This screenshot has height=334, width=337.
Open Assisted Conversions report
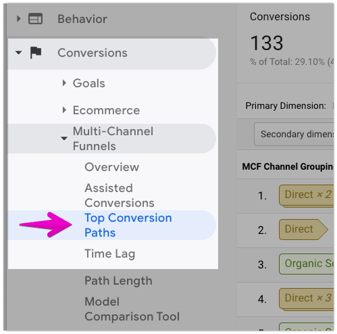coord(120,195)
